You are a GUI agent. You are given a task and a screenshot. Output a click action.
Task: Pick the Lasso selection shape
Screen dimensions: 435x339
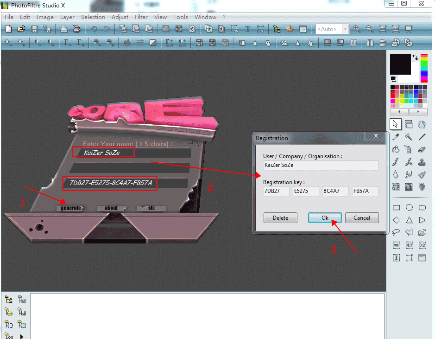(397, 232)
